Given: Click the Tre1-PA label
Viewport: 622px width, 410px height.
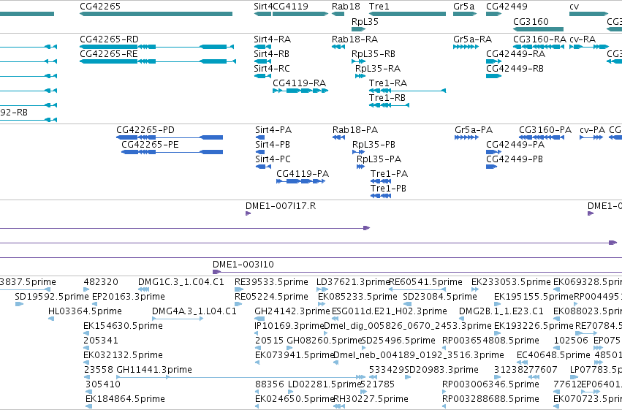Looking at the screenshot, I should (389, 174).
